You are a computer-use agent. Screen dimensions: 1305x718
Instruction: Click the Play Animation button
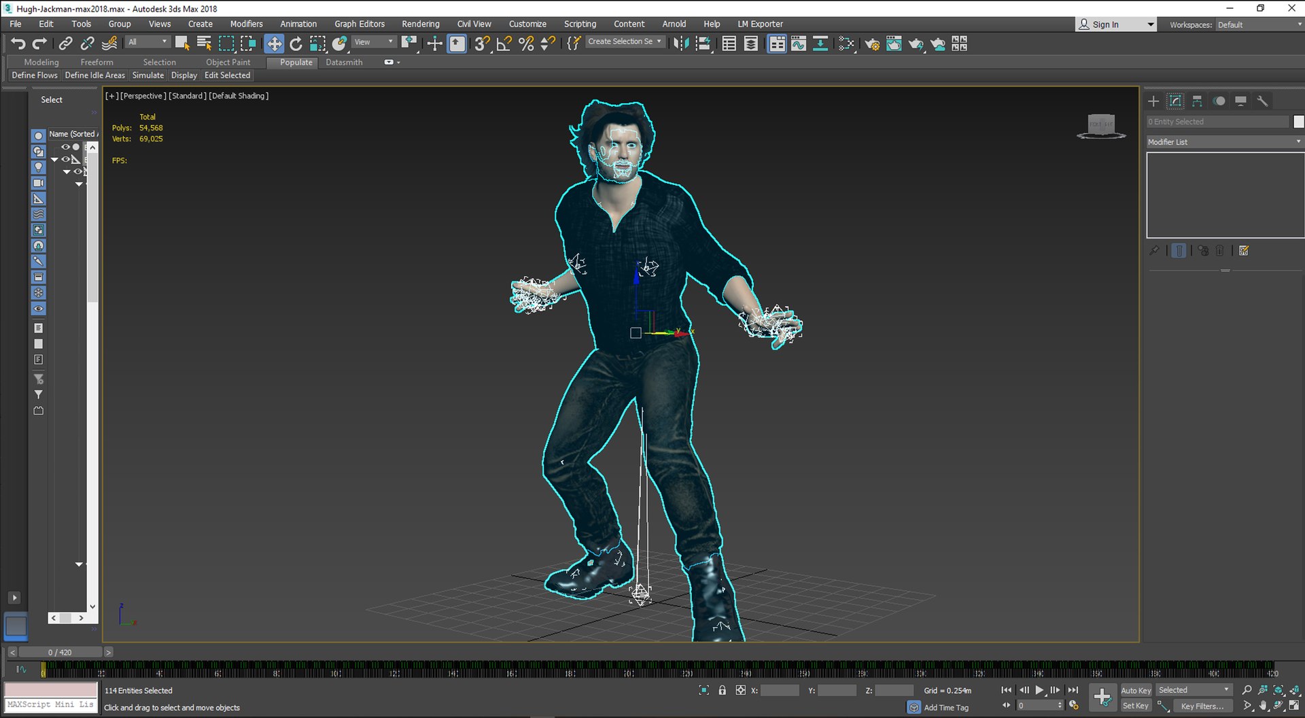pyautogui.click(x=1039, y=691)
